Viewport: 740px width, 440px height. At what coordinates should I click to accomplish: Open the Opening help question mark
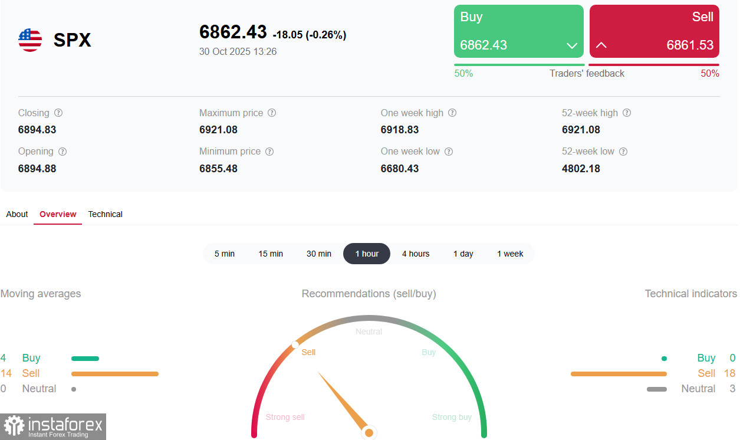click(63, 152)
